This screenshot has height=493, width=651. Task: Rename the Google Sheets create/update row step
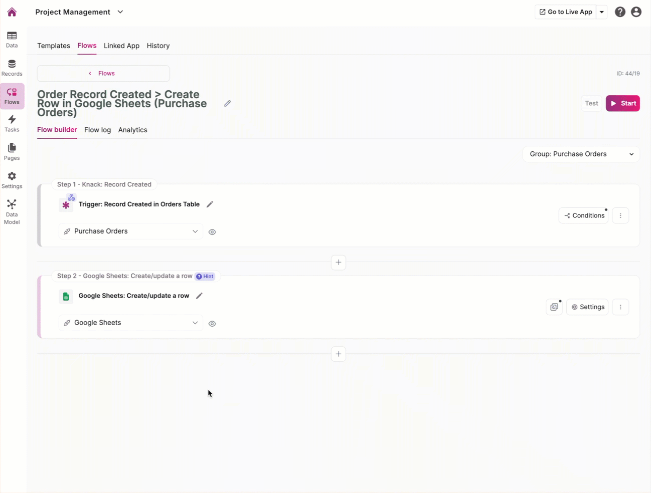[x=199, y=296]
